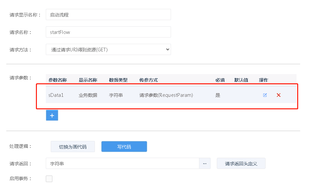The width and height of the screenshot is (314, 189).
Task: Enable the 启用事务 checkbox
Action: (x=49, y=179)
